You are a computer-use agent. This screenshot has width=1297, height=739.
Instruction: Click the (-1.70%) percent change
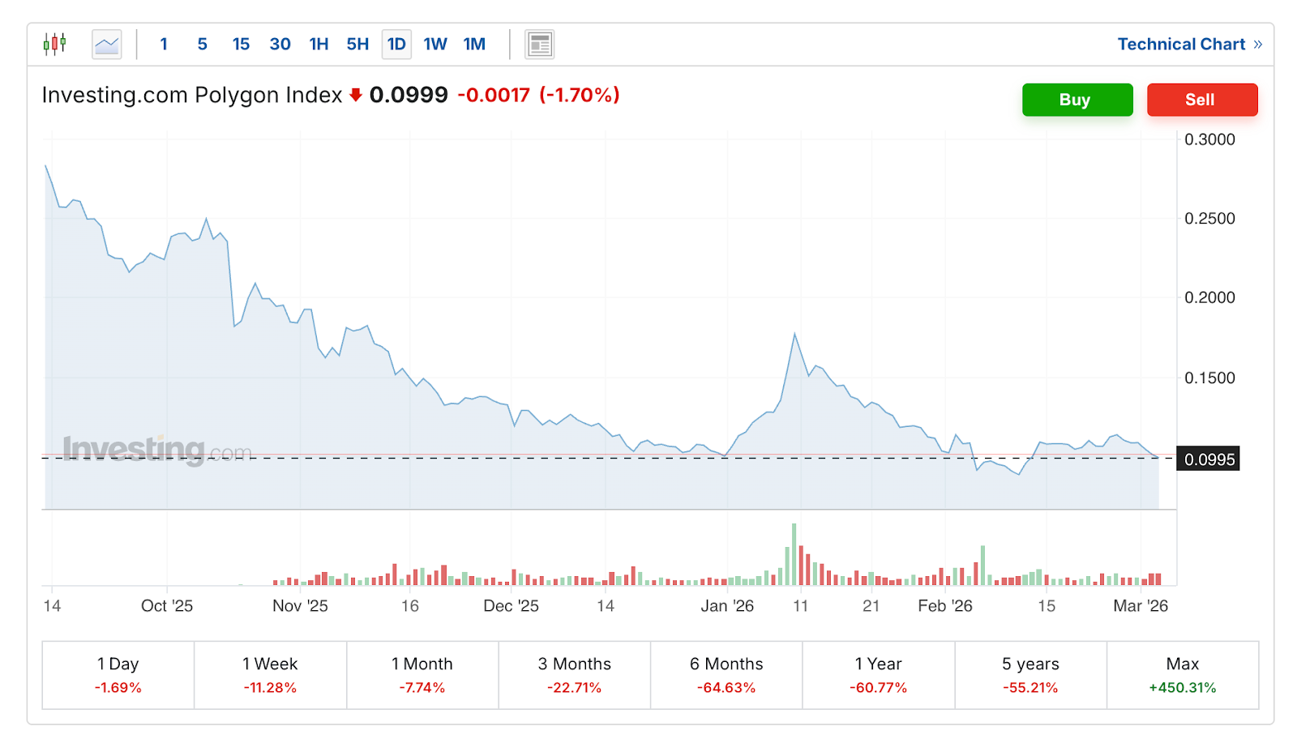[579, 95]
